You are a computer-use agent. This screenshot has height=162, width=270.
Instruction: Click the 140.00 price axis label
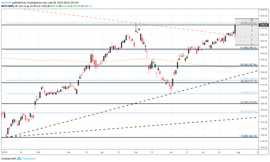pos(264,141)
